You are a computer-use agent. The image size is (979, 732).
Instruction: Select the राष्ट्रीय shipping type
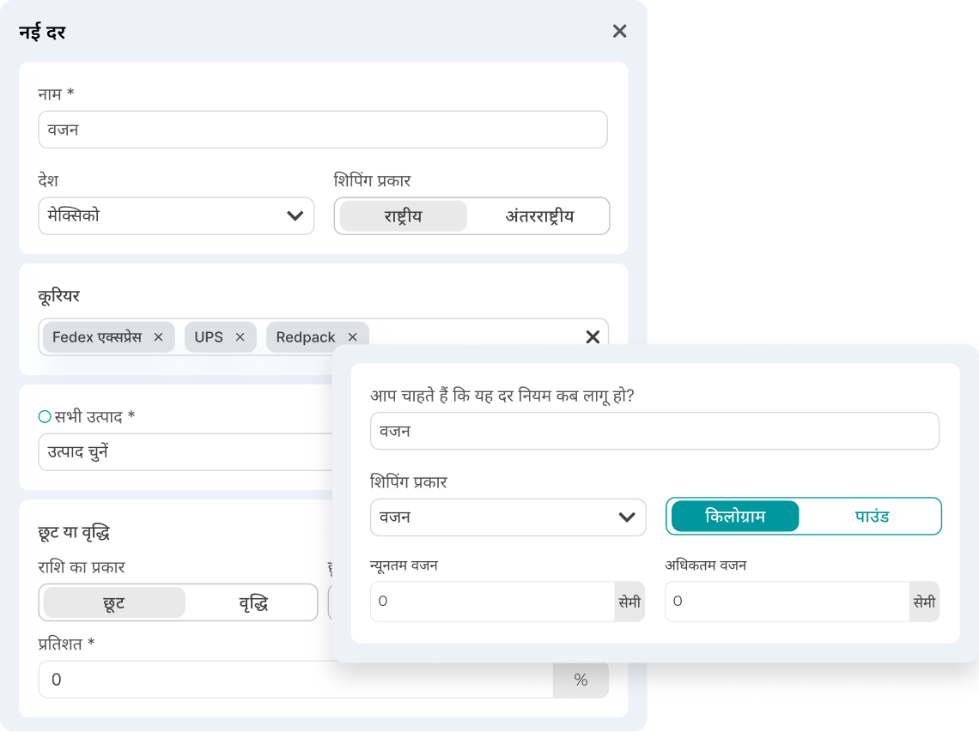402,215
